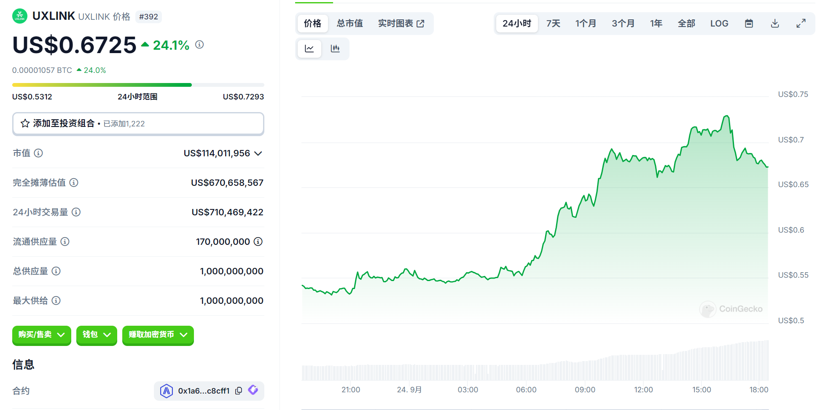The width and height of the screenshot is (820, 410).
Task: Expand the market cap US$114,011,956 chevron
Action: (258, 153)
